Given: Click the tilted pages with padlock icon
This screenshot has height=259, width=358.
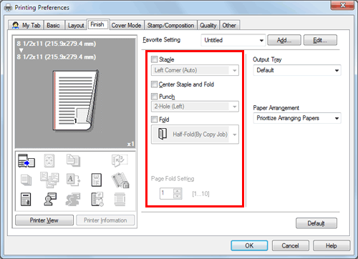Looking at the screenshot, I should (x=120, y=180).
